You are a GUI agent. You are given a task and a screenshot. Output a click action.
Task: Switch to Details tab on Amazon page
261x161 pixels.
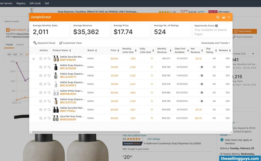[20, 45]
